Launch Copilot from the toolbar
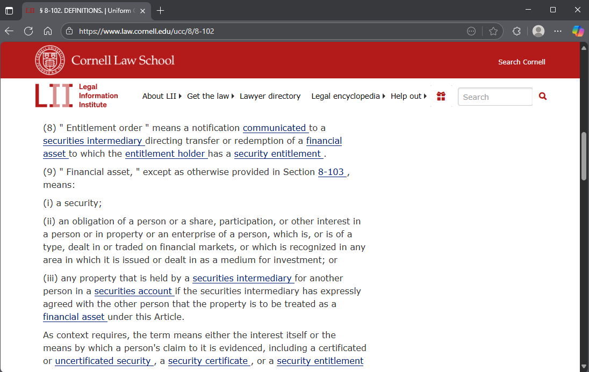The width and height of the screenshot is (589, 372). point(578,31)
